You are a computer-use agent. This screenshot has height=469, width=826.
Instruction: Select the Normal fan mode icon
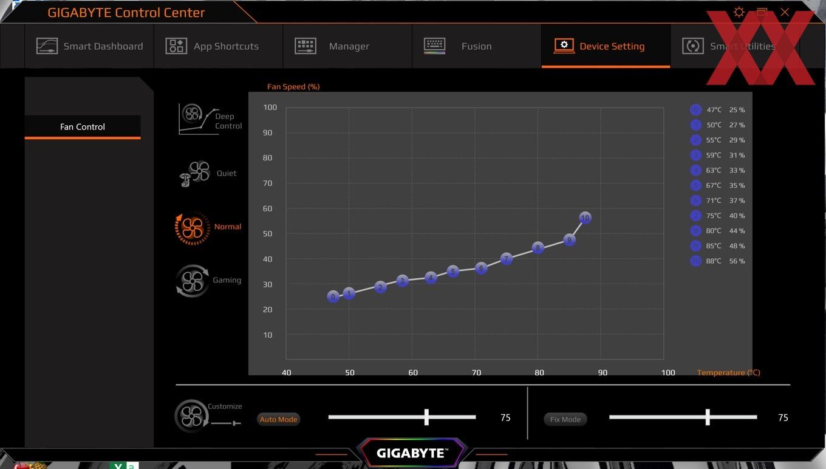point(193,228)
